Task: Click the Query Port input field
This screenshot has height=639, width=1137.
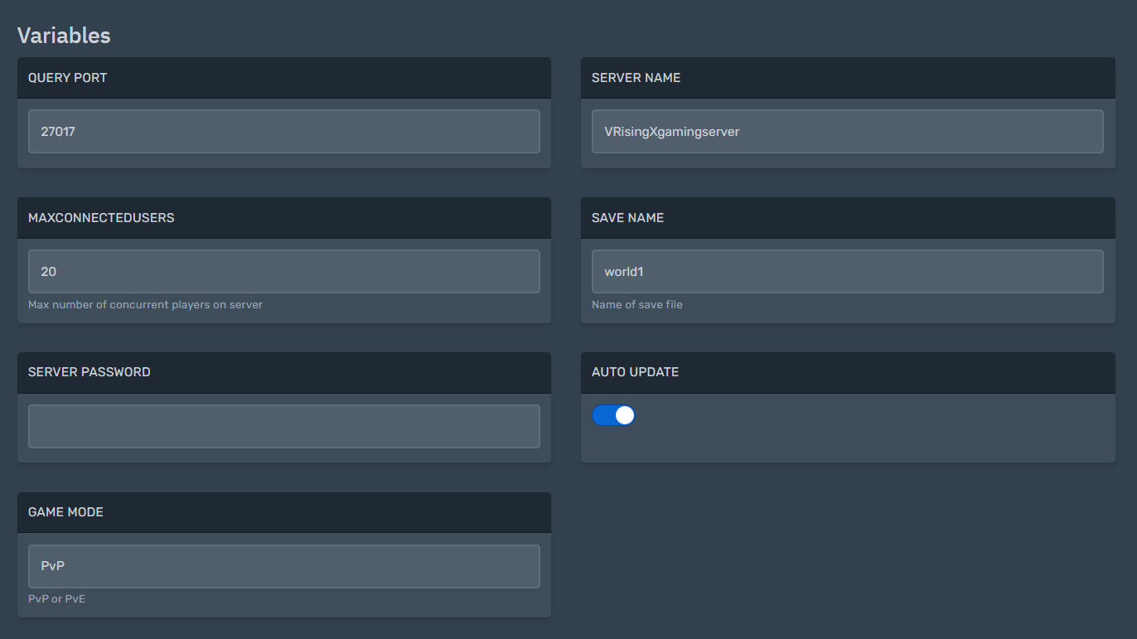Action: 283,131
